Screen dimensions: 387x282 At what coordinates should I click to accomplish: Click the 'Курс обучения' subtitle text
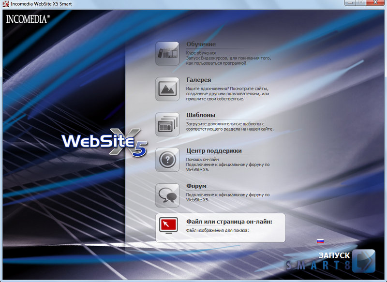coord(201,53)
